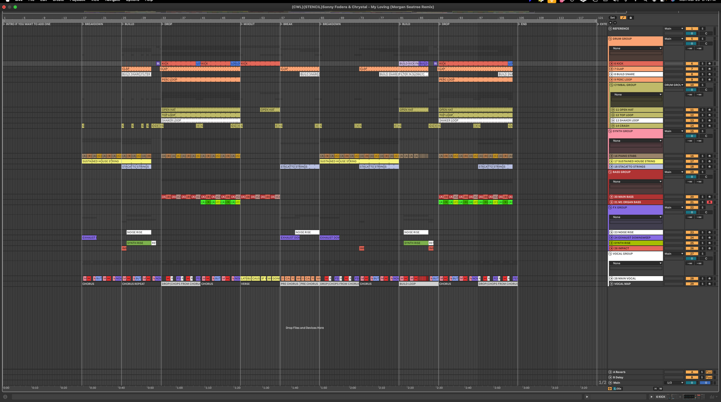Select the MIXOUT locator
Screen dimensions: 721x402
click(248, 24)
